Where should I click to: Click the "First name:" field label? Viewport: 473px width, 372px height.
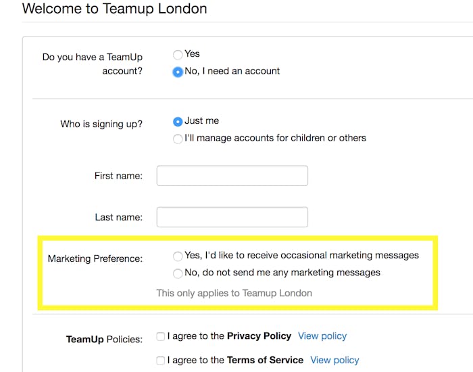tap(118, 176)
